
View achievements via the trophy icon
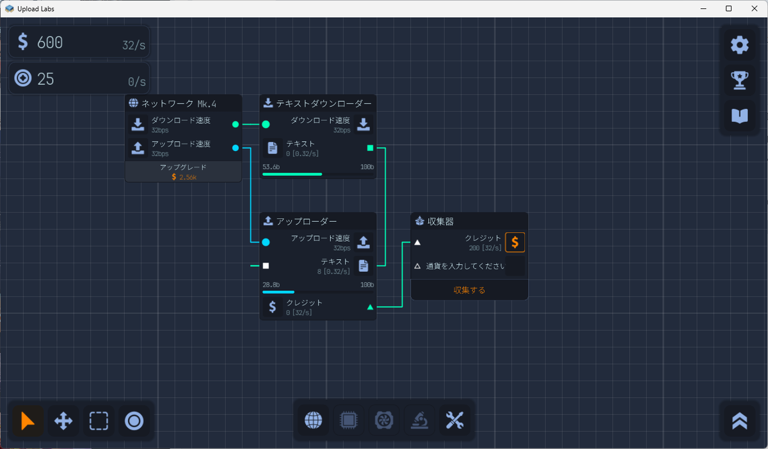(x=739, y=80)
